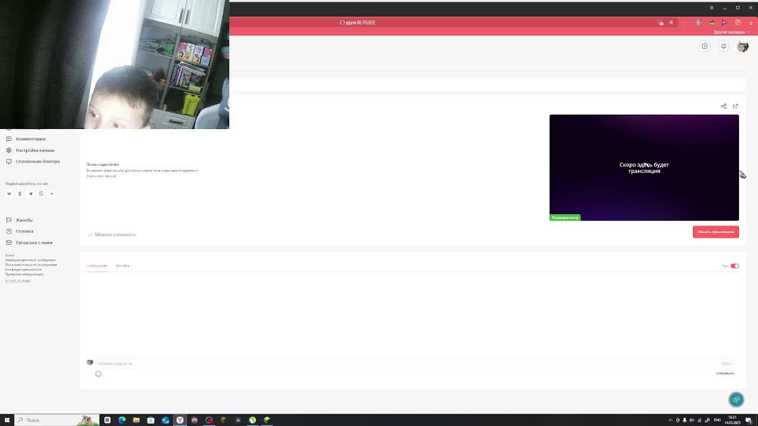Click the taskbar clock and date

coord(733,420)
